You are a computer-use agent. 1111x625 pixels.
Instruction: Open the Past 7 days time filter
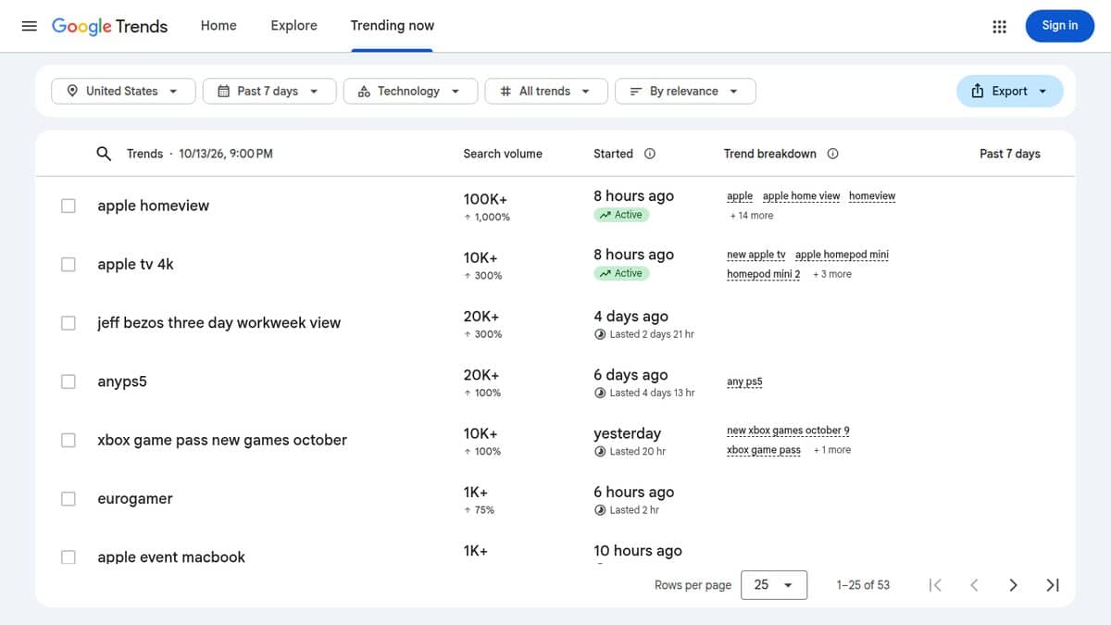(268, 91)
